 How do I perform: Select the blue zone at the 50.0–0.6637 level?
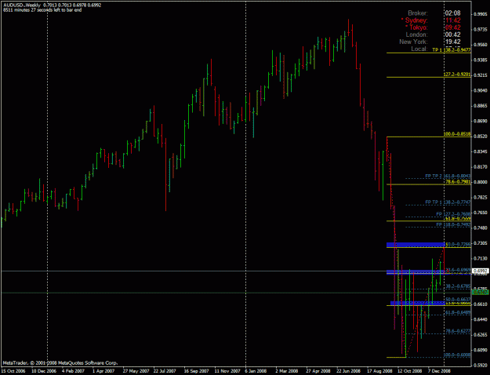(x=418, y=303)
